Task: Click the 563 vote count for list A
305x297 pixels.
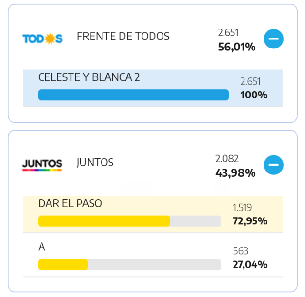Action: pyautogui.click(x=241, y=251)
